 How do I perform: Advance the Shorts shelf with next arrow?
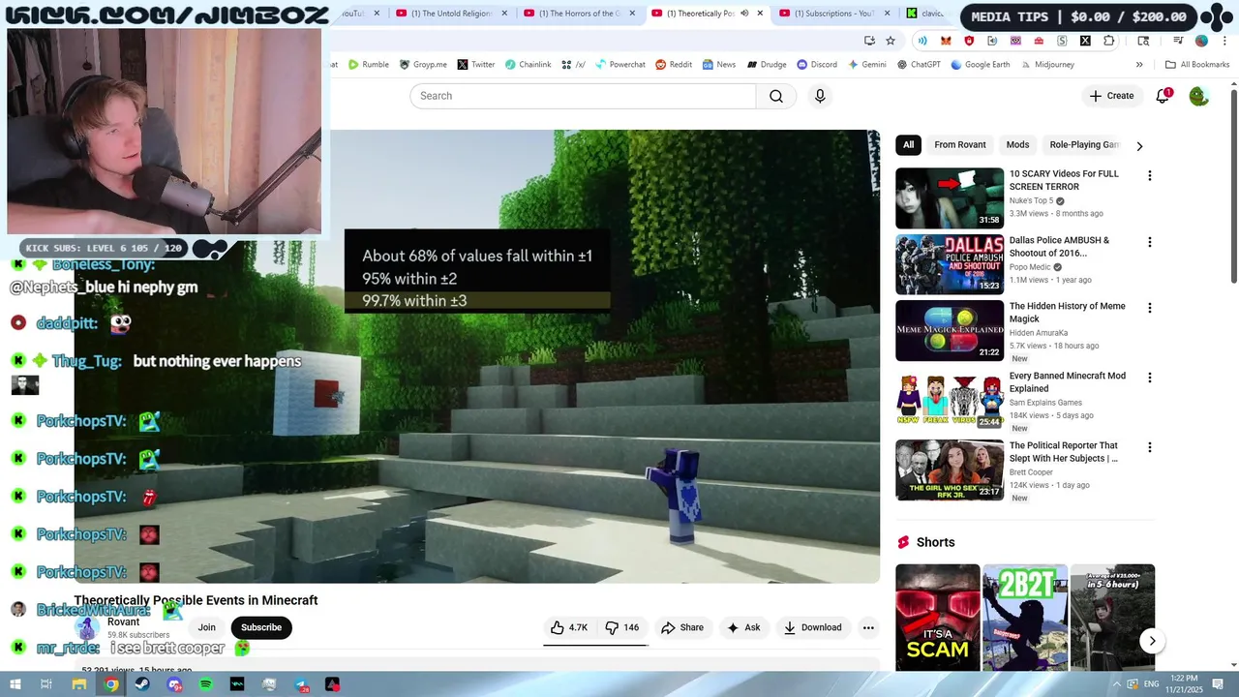(1151, 641)
